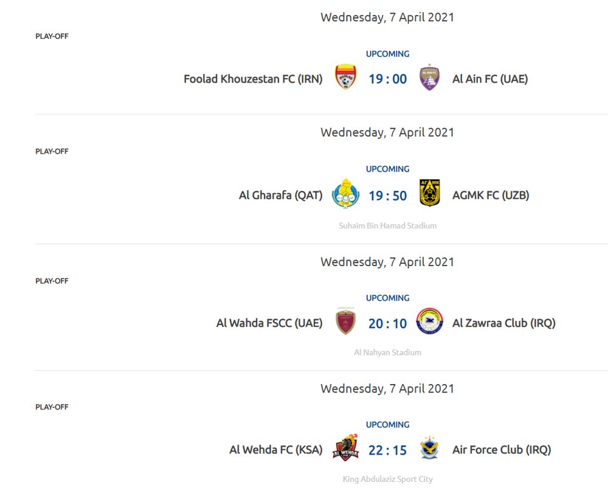The height and width of the screenshot is (494, 608).
Task: Go to AGMK FC (UZB) team page
Action: click(x=491, y=195)
